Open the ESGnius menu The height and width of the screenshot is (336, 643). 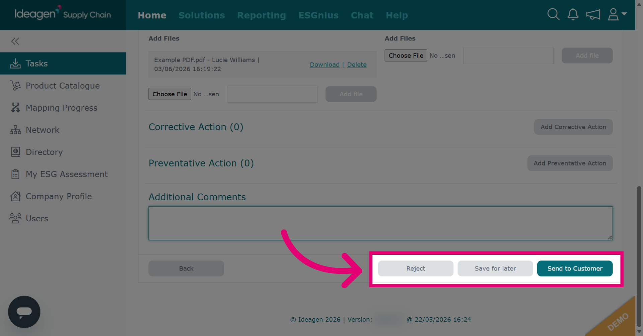[x=318, y=15]
